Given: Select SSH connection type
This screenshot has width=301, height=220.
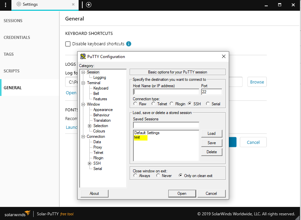Looking at the screenshot, I should click(x=190, y=104).
